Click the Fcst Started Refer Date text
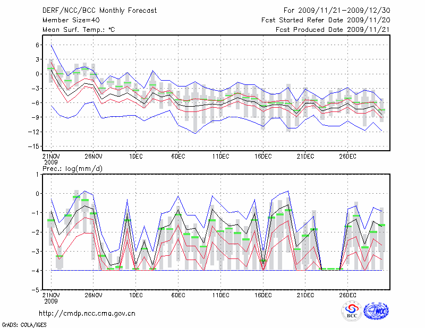The height and width of the screenshot is (328, 425). pos(325,20)
